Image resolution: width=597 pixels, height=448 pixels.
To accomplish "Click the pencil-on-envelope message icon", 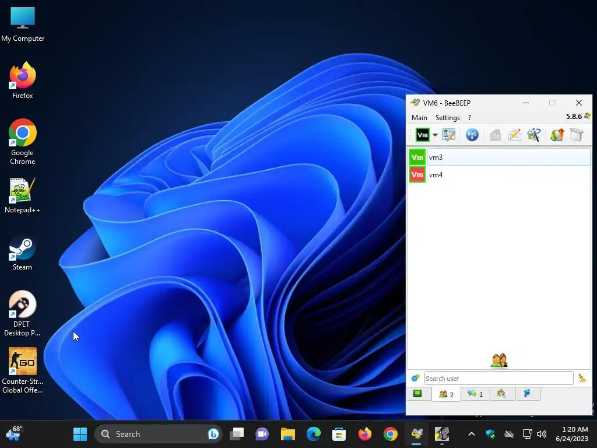I will click(514, 135).
